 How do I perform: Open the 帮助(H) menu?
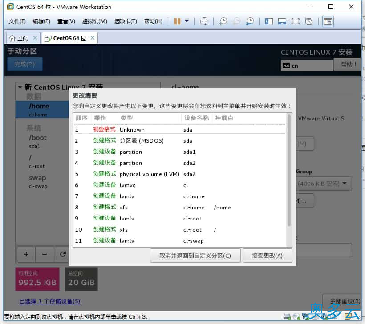[x=153, y=21]
